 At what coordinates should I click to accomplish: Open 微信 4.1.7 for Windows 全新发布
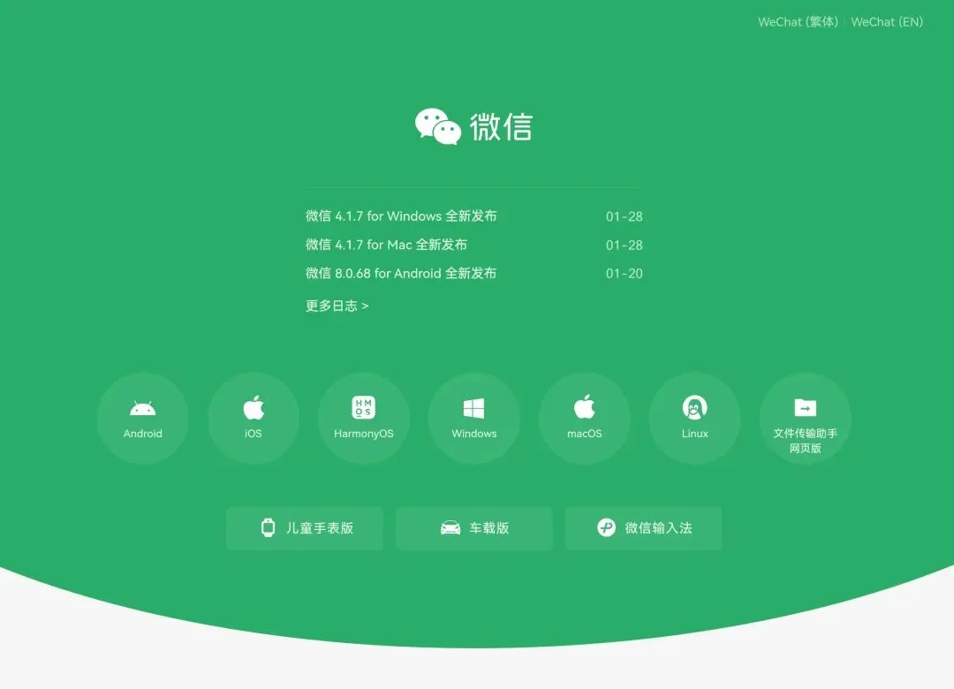(x=401, y=216)
